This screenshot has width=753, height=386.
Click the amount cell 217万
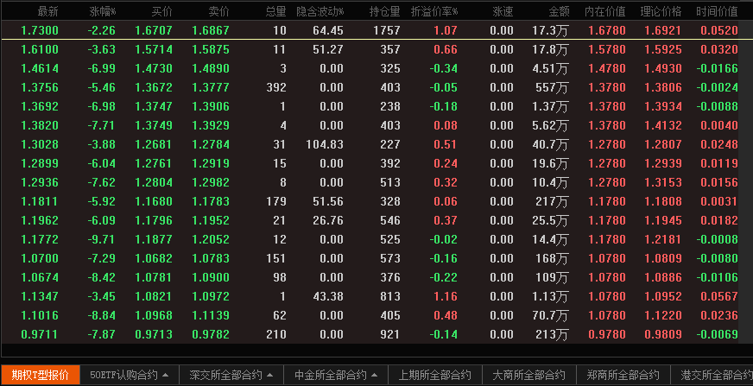click(x=552, y=201)
